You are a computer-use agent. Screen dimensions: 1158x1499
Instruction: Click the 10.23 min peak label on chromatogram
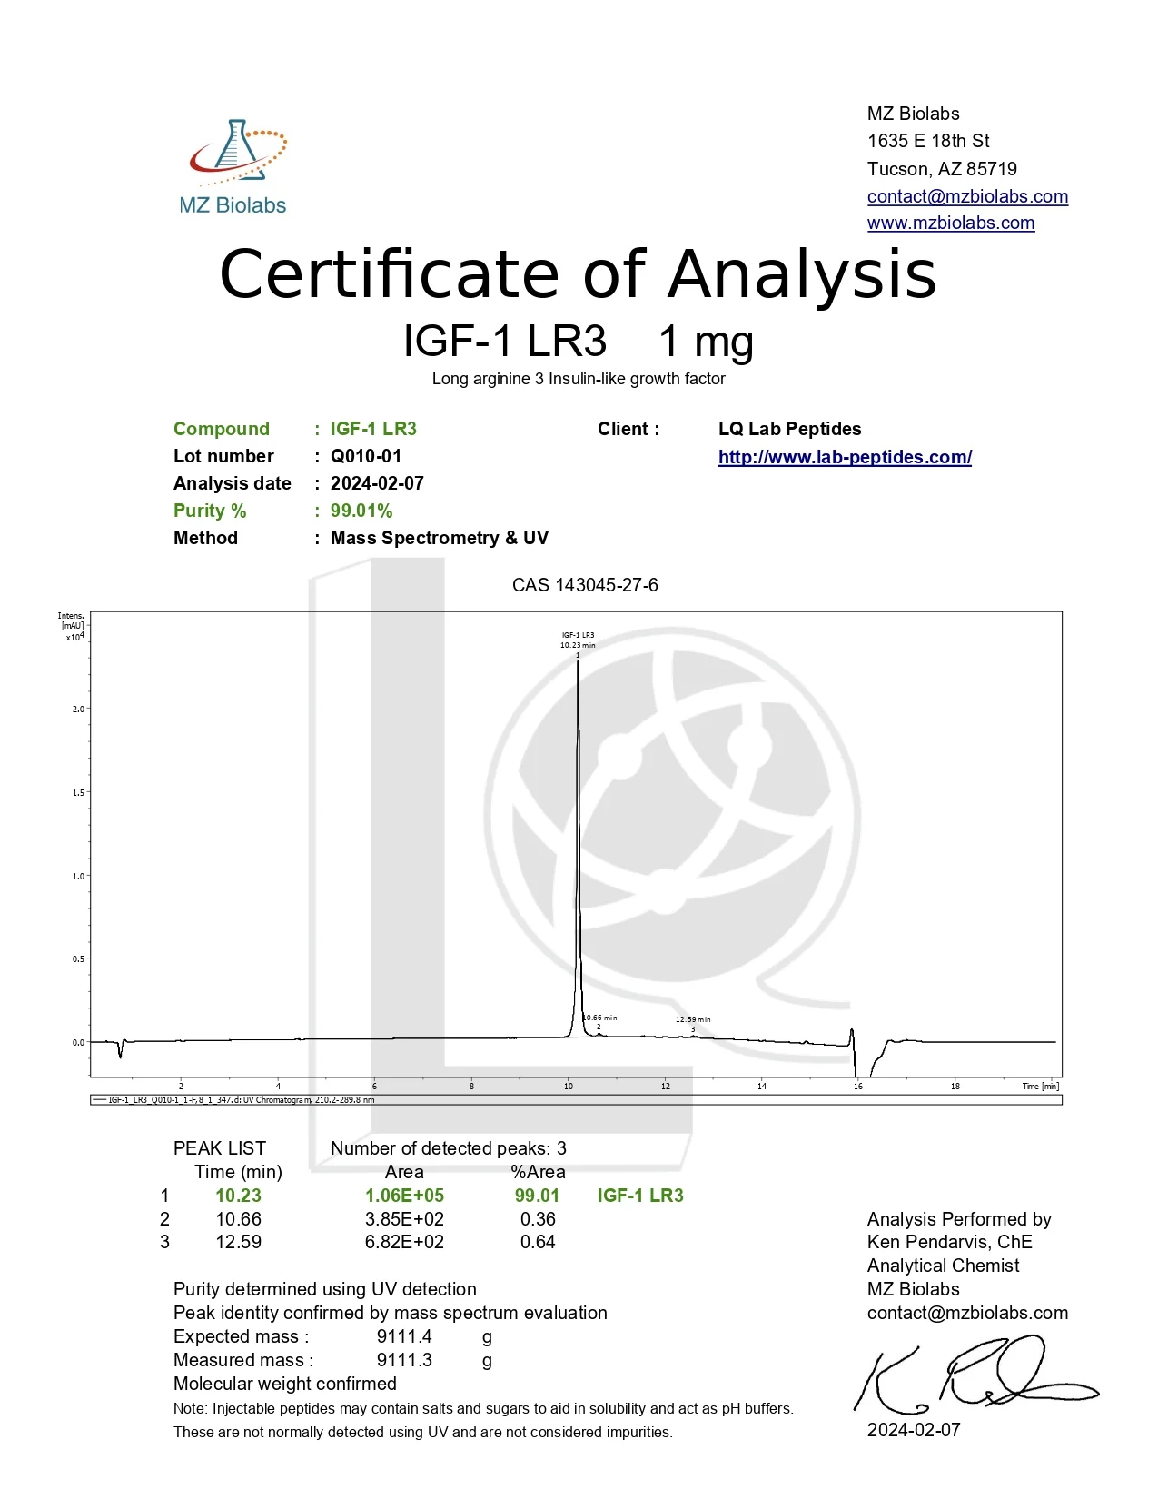(578, 645)
